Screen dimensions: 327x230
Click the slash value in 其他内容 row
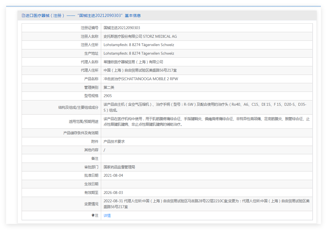click(104, 150)
